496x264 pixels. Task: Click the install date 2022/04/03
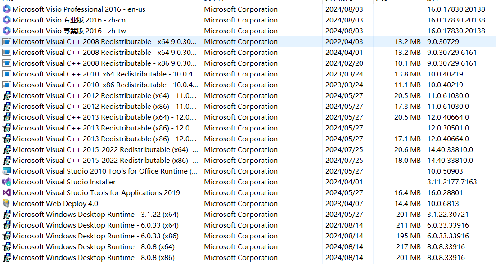tap(344, 41)
